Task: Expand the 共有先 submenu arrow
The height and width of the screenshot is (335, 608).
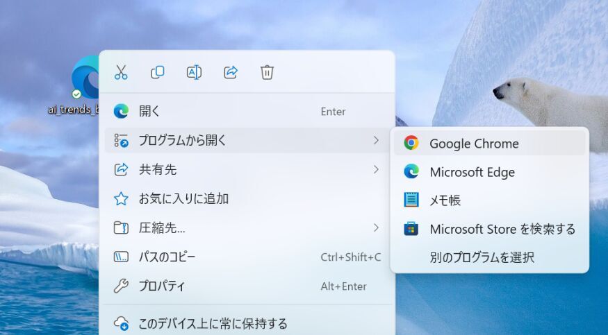Action: coord(376,169)
